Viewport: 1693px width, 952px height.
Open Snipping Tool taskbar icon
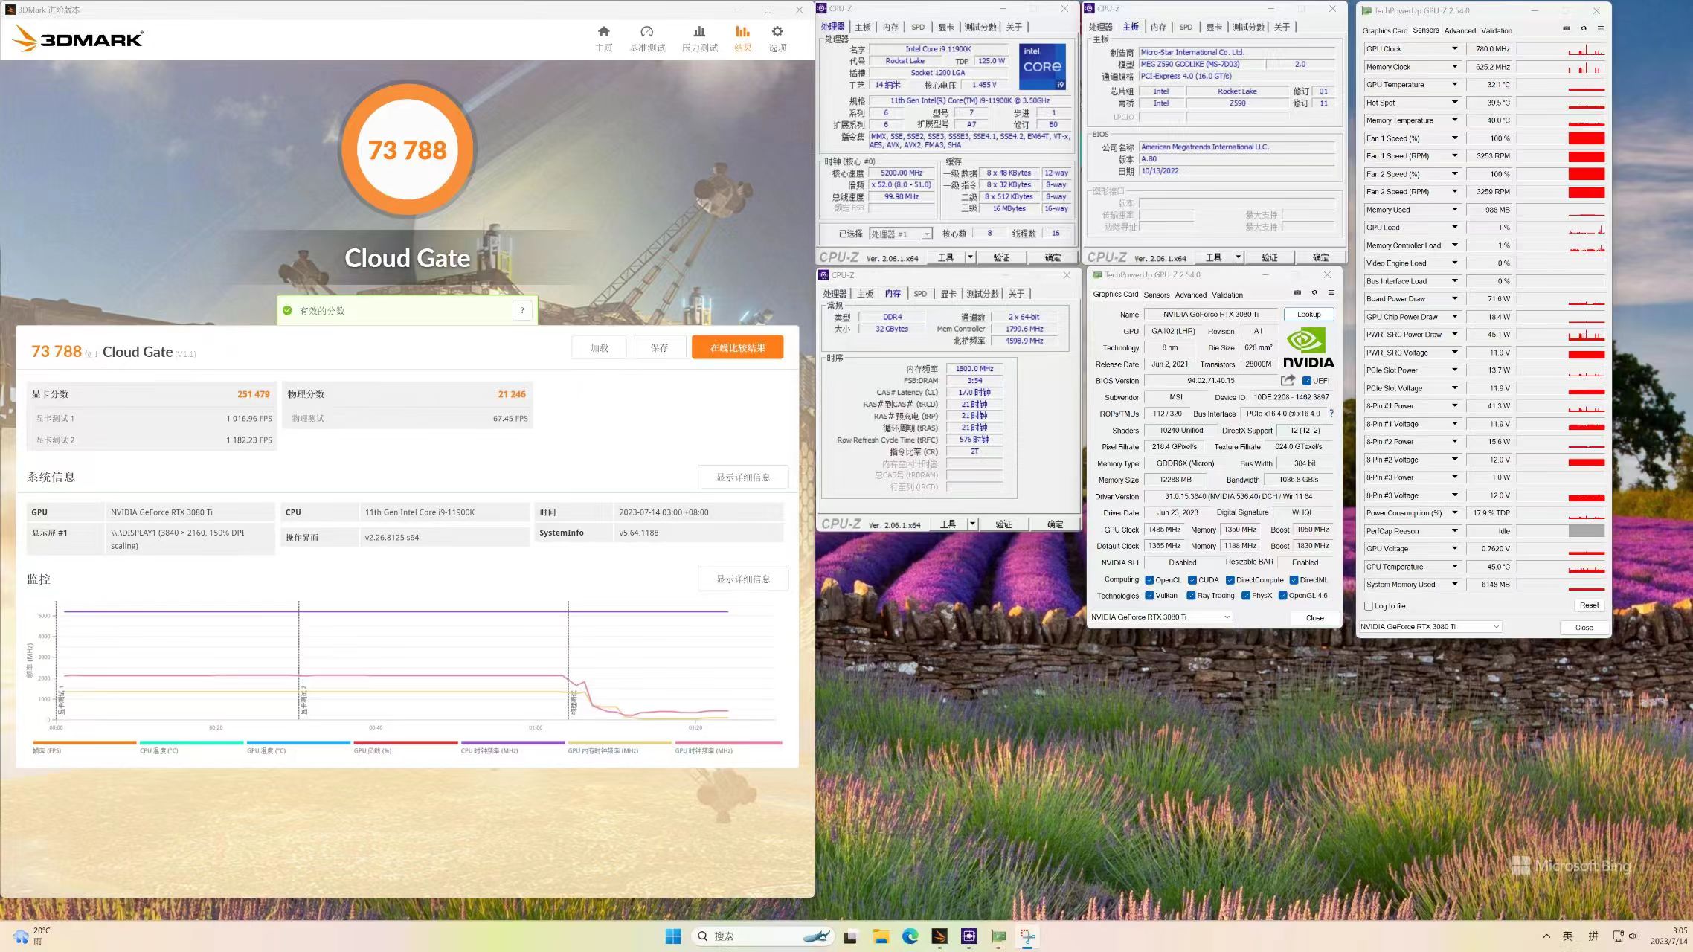click(x=1027, y=936)
